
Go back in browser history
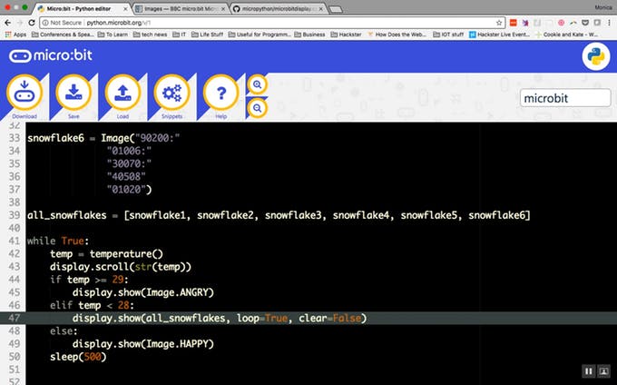point(8,23)
